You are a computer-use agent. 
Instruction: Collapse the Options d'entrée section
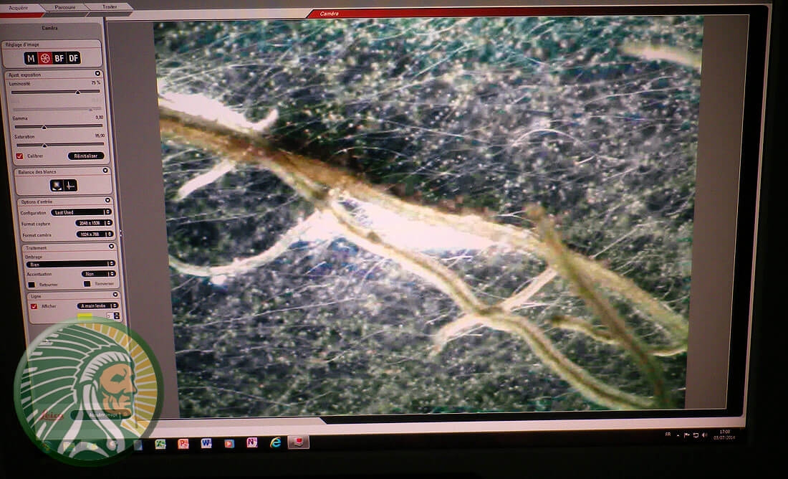pos(107,200)
